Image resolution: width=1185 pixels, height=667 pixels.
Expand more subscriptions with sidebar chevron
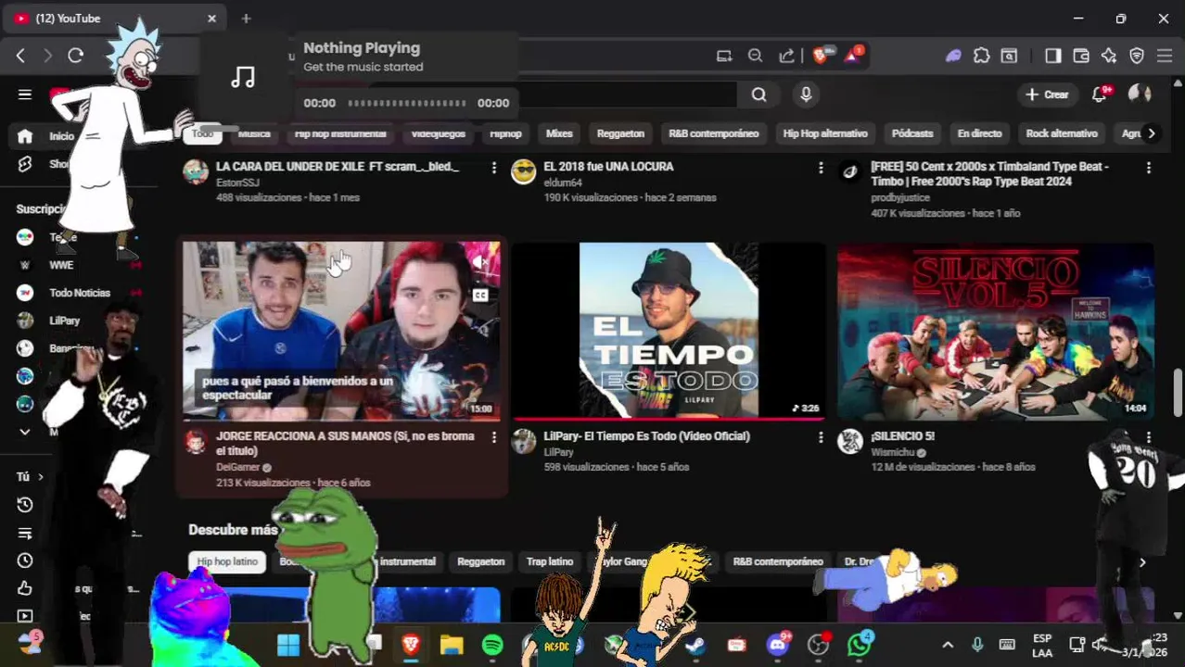[25, 432]
